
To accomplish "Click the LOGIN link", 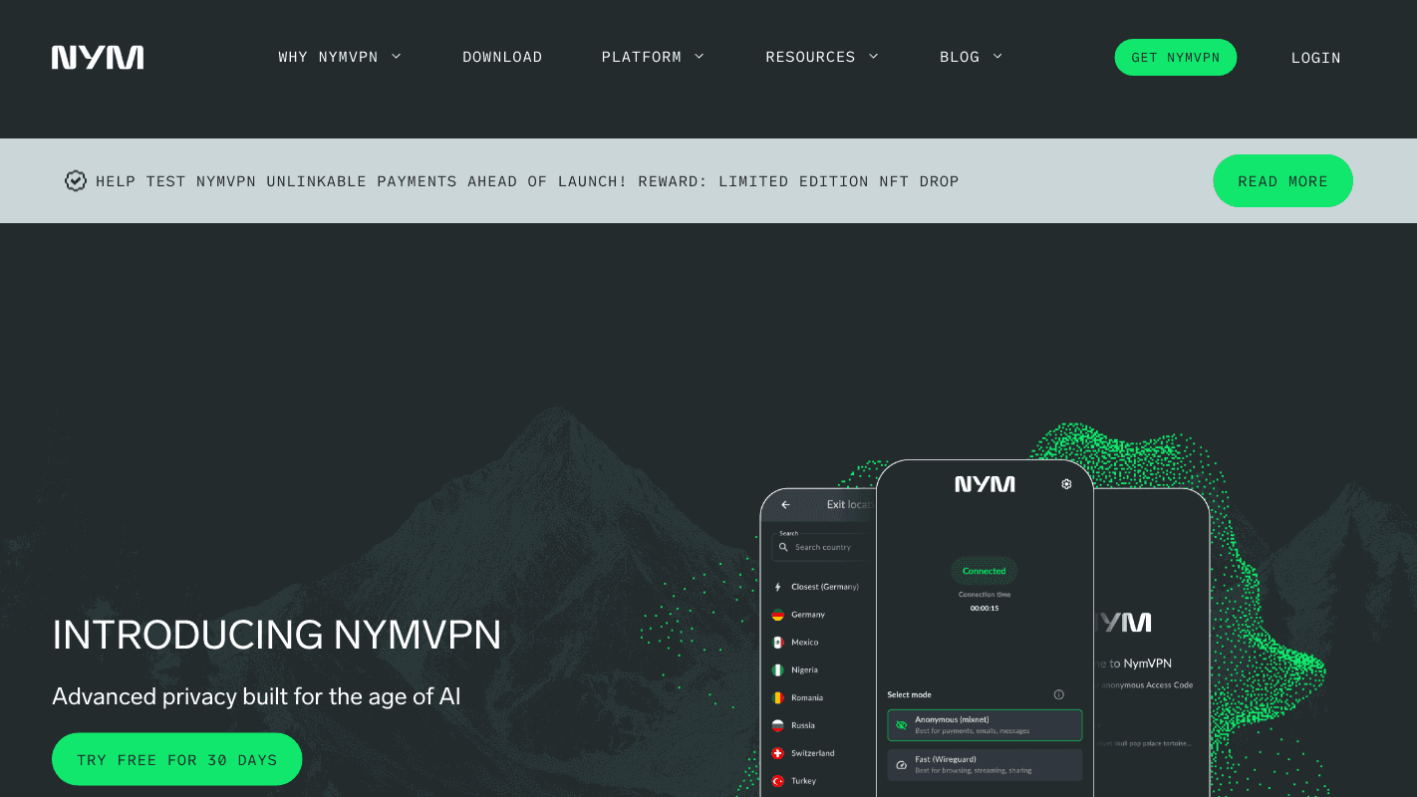I will pyautogui.click(x=1315, y=58).
